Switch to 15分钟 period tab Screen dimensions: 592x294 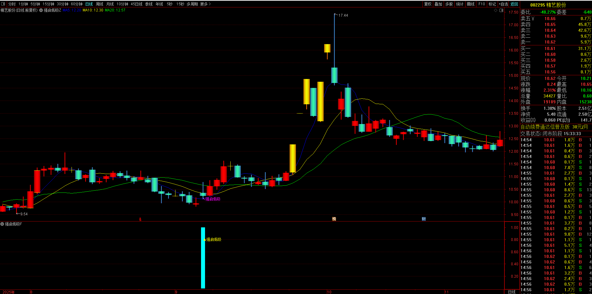pyautogui.click(x=48, y=4)
